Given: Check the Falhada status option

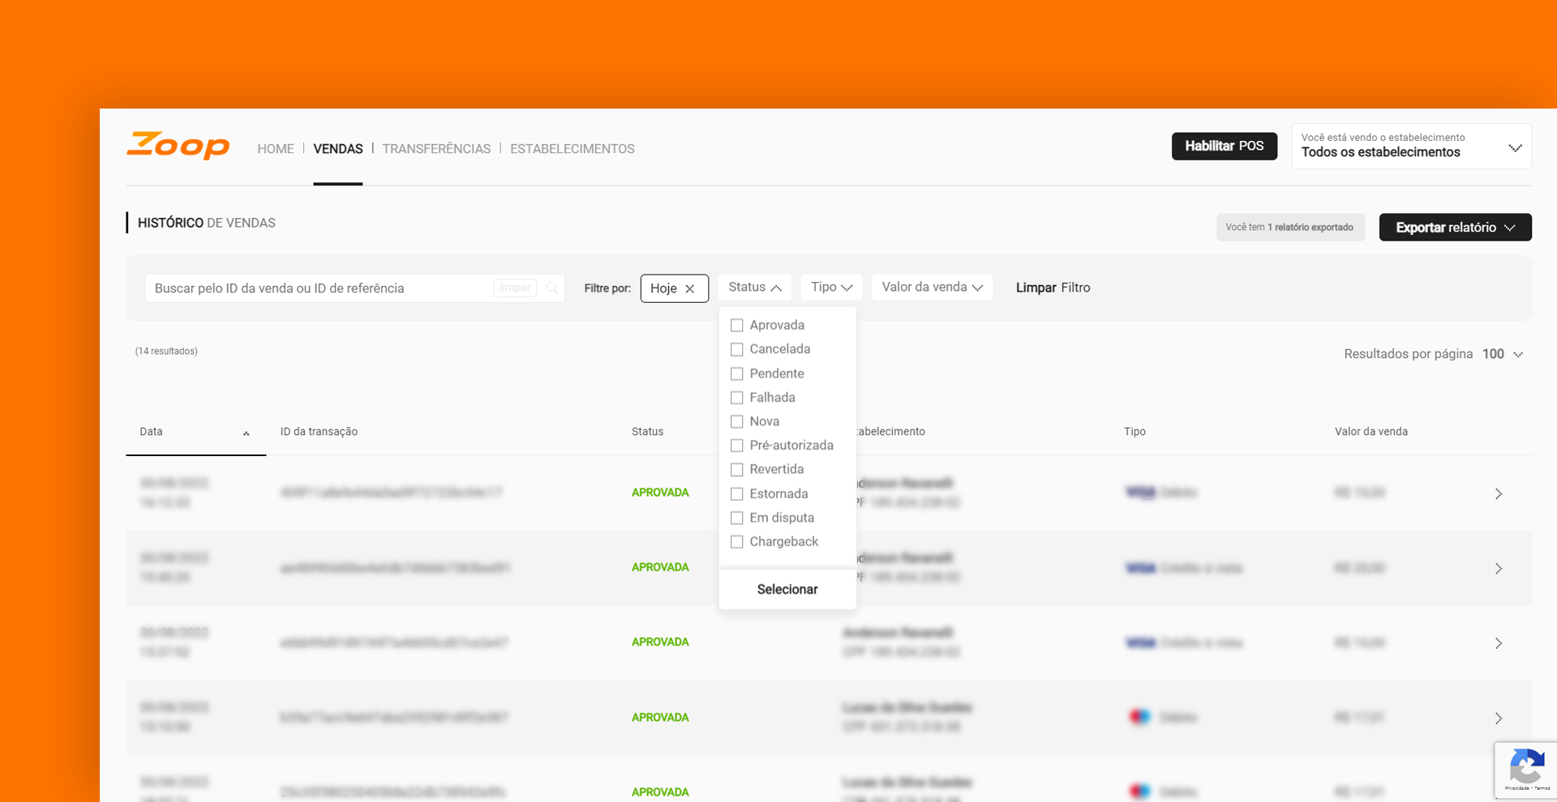Looking at the screenshot, I should 736,398.
